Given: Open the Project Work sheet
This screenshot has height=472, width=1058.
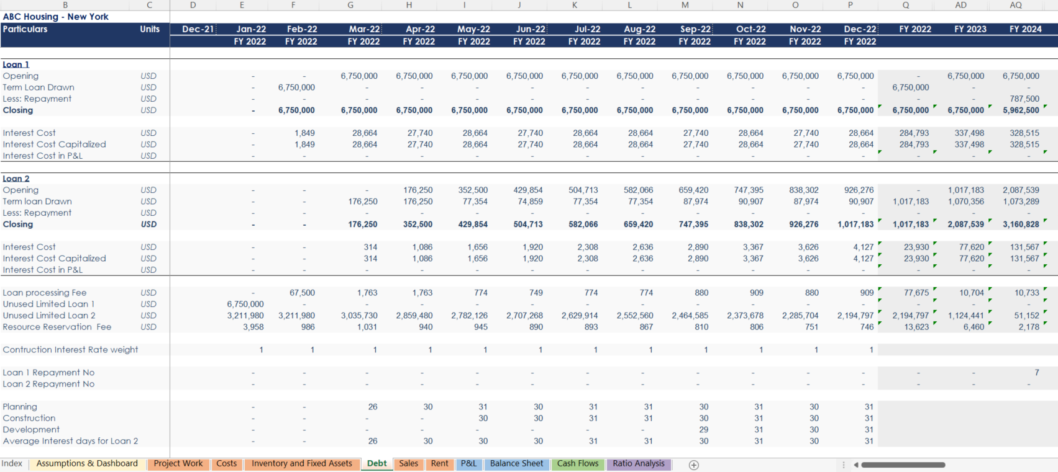Looking at the screenshot, I should point(178,464).
